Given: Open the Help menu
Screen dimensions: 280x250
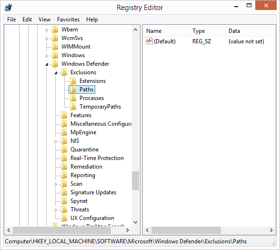Looking at the screenshot, I should coord(92,19).
